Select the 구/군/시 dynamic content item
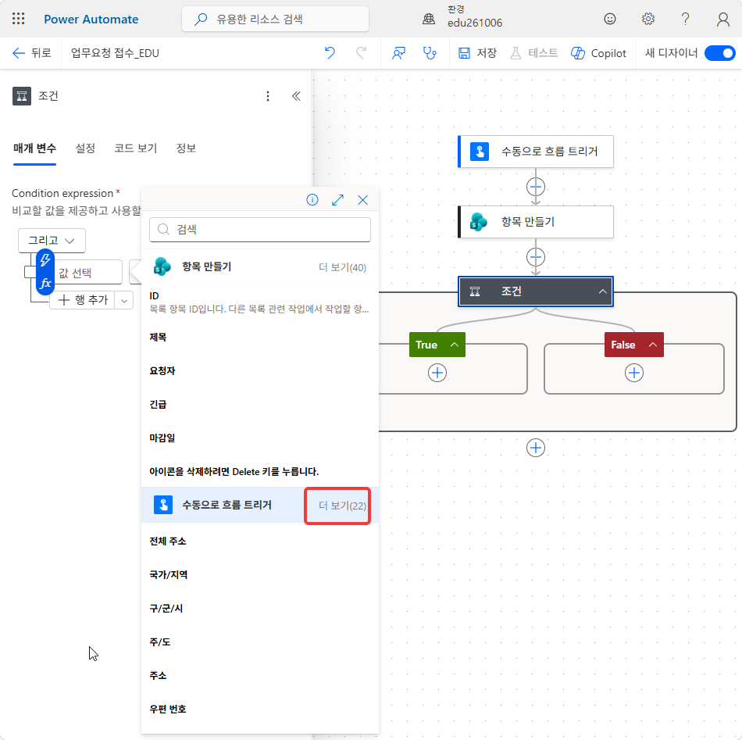 pos(260,609)
